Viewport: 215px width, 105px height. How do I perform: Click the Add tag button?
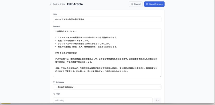[157, 100]
